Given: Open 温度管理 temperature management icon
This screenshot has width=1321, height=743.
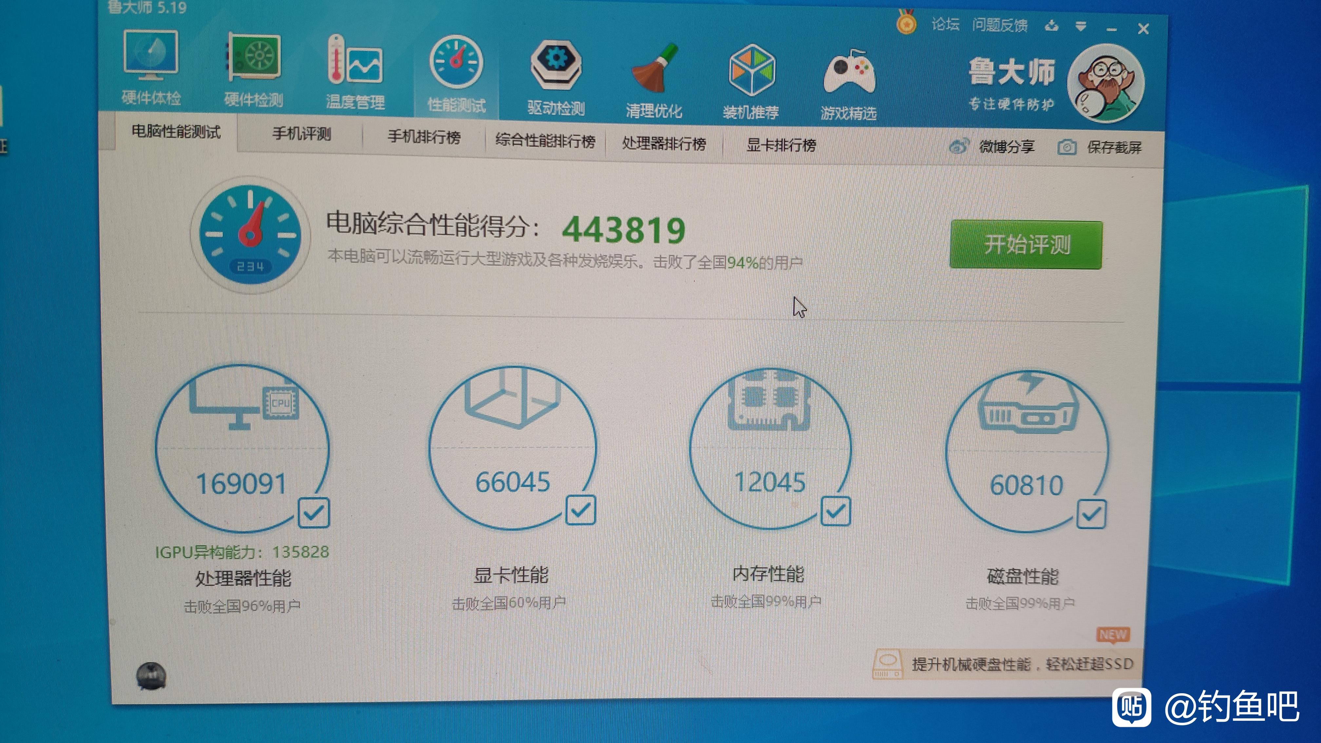Looking at the screenshot, I should point(355,60).
